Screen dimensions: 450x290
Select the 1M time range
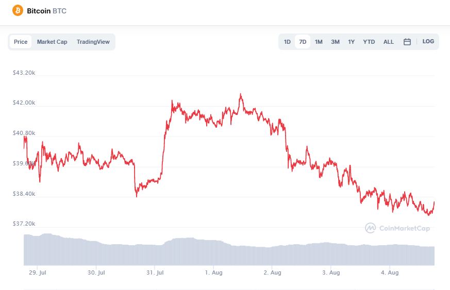coord(319,42)
